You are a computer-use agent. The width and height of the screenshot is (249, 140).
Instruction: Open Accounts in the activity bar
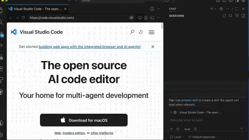tap(1, 123)
